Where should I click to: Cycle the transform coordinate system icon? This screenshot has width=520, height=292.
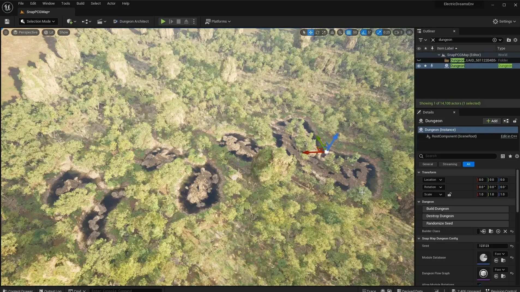[332, 32]
